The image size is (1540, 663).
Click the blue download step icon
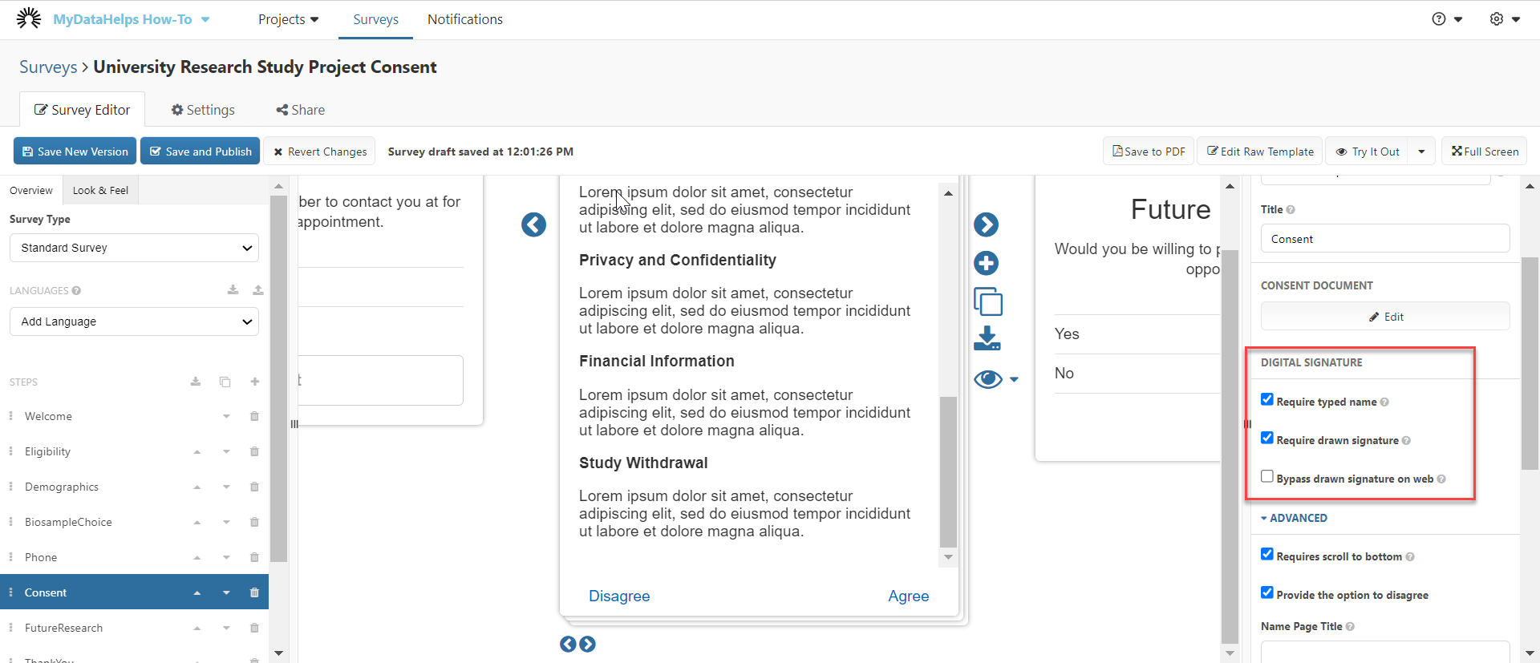tap(987, 338)
